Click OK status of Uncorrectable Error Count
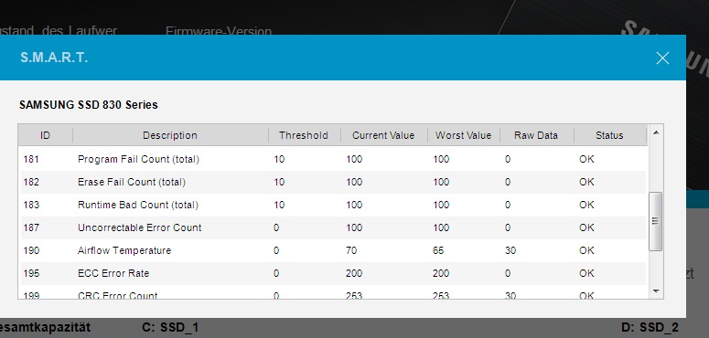This screenshot has height=338, width=709. tap(586, 227)
